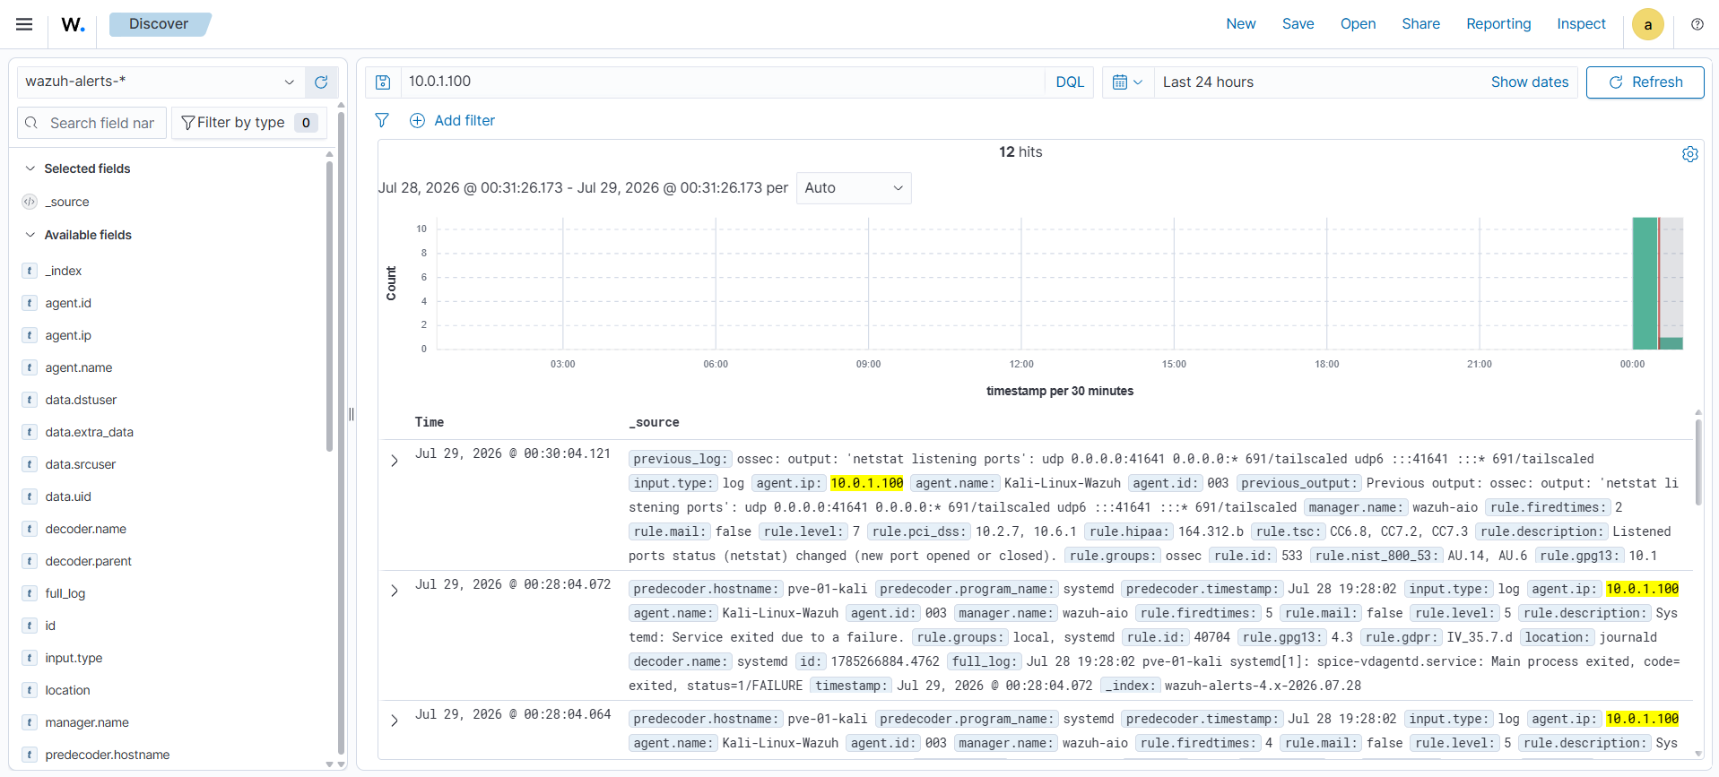
Task: Click the filter funnel options icon
Action: point(382,120)
